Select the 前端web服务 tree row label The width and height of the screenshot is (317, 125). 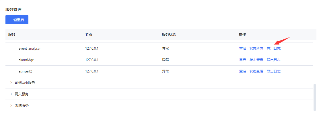coord(25,83)
